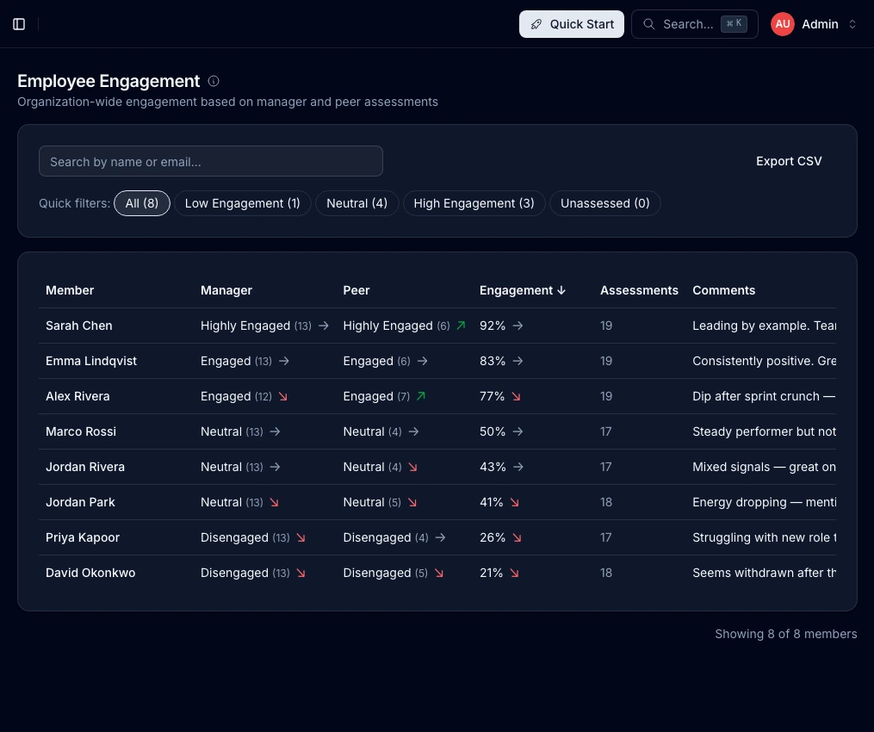The height and width of the screenshot is (732, 874).
Task: Click Alex Rivera's peer upward trend arrow
Action: click(x=421, y=396)
